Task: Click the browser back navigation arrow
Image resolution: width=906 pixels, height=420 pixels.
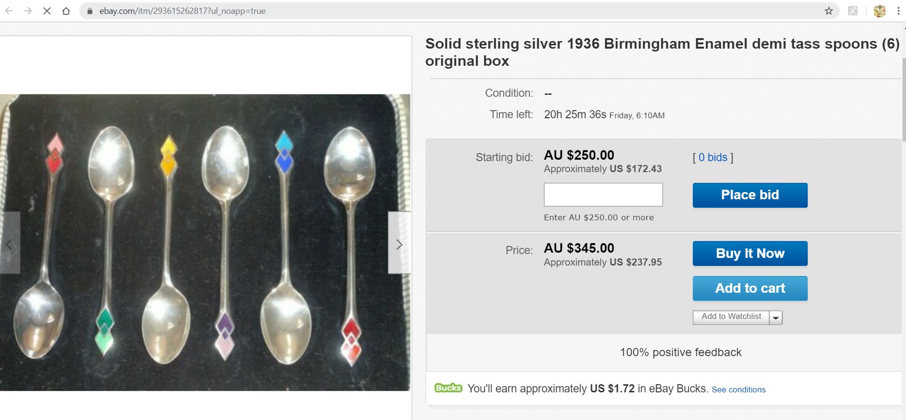Action: pyautogui.click(x=10, y=10)
